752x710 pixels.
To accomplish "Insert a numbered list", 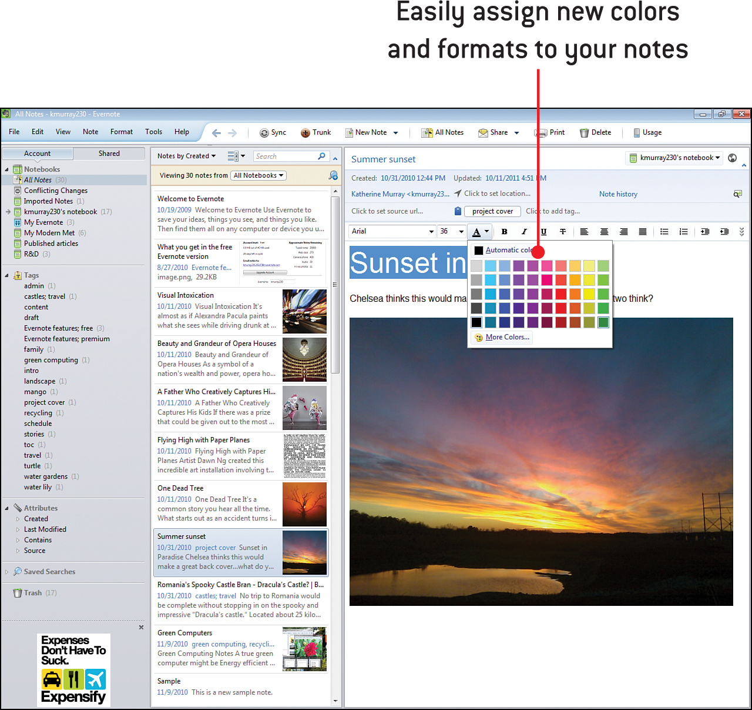I will tap(684, 232).
